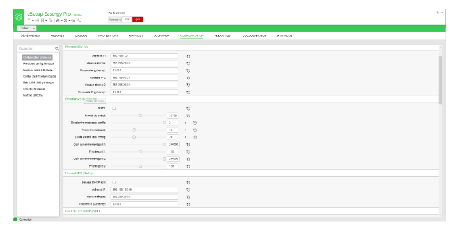Click the tools settings icon in toolbar
458x228 pixels.
click(x=66, y=21)
